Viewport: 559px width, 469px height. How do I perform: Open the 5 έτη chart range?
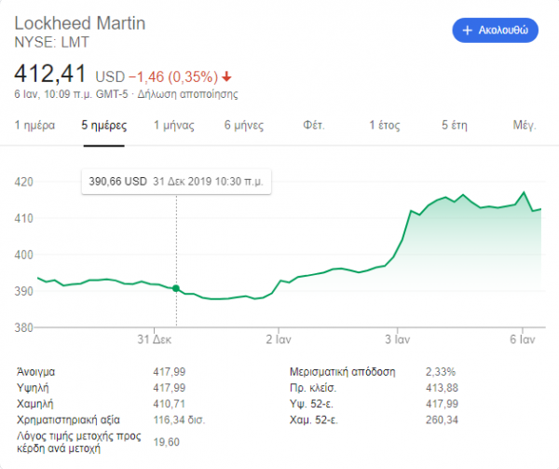tap(455, 125)
